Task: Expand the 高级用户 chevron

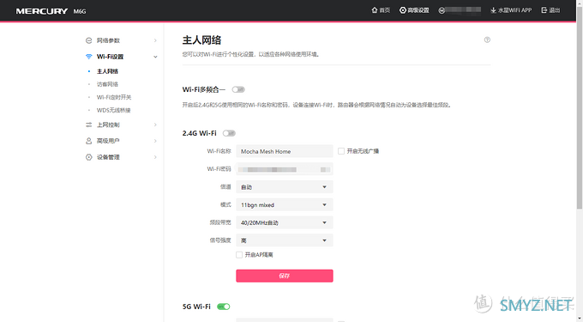Action: [x=155, y=141]
